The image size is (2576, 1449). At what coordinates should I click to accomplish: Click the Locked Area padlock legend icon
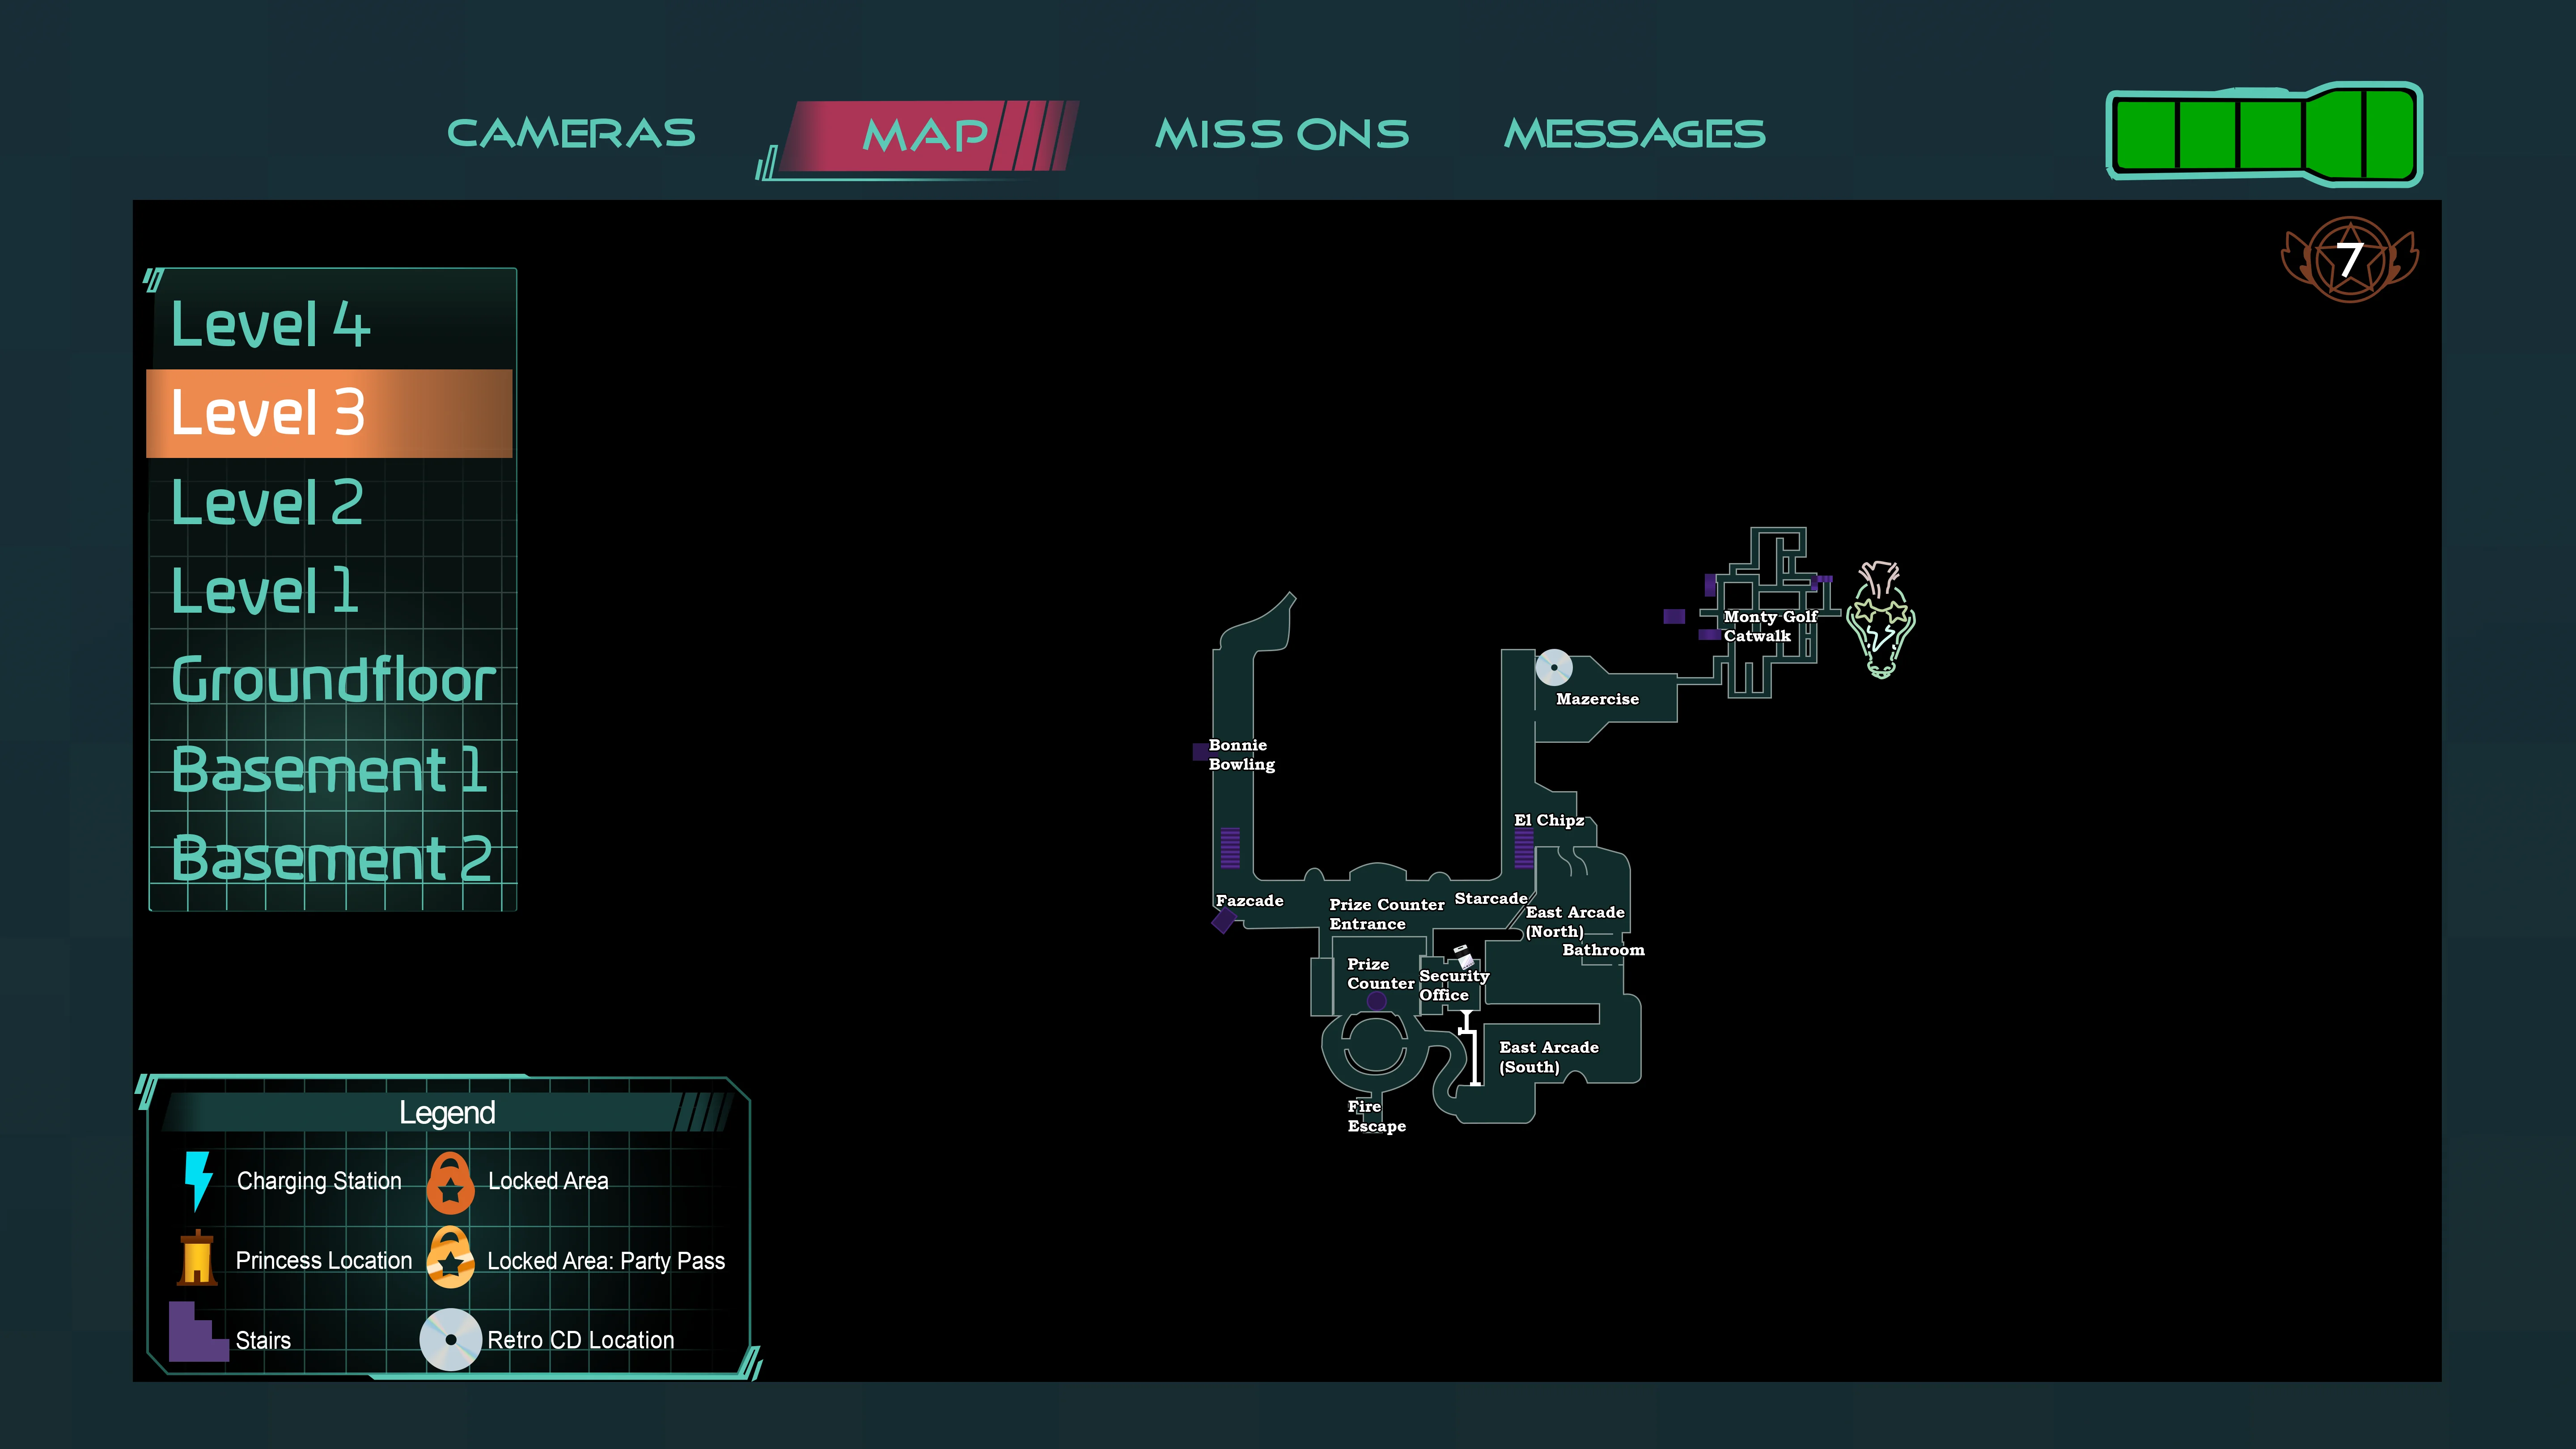[x=450, y=1182]
